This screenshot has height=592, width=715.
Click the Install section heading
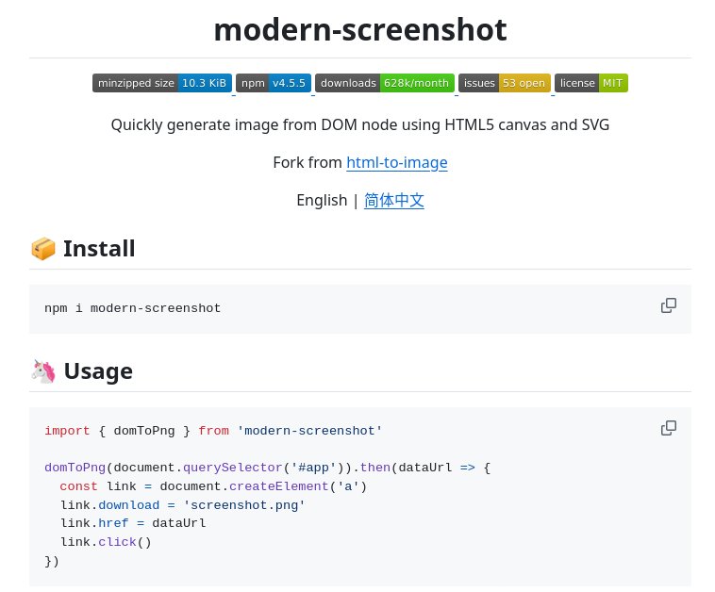click(x=99, y=249)
